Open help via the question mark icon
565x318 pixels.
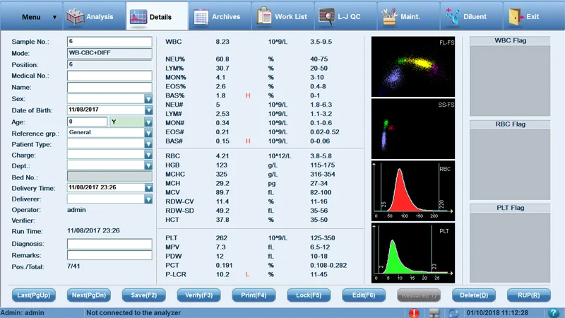(x=554, y=312)
